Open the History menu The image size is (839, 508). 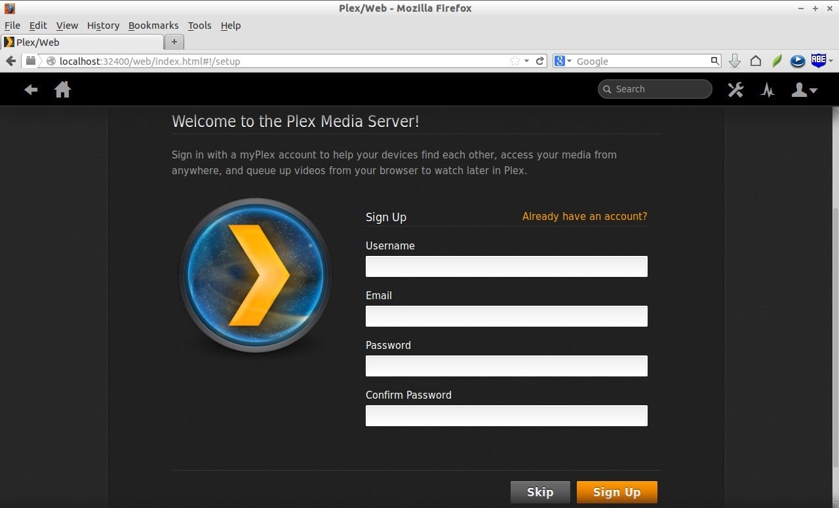[103, 26]
